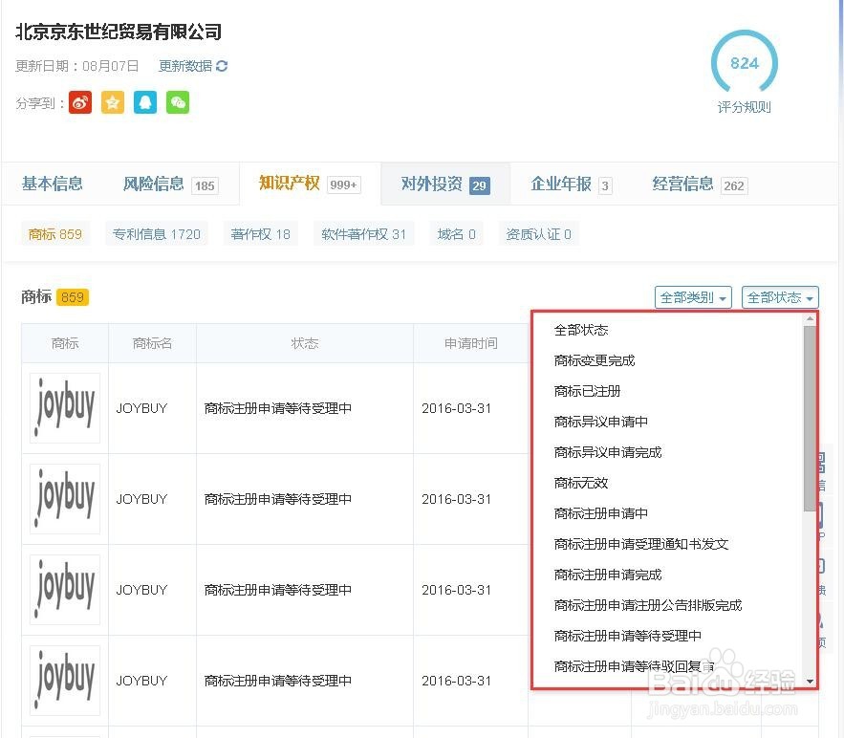The width and height of the screenshot is (844, 738).
Task: Open the 评分规则 scoring rules link
Action: [744, 107]
